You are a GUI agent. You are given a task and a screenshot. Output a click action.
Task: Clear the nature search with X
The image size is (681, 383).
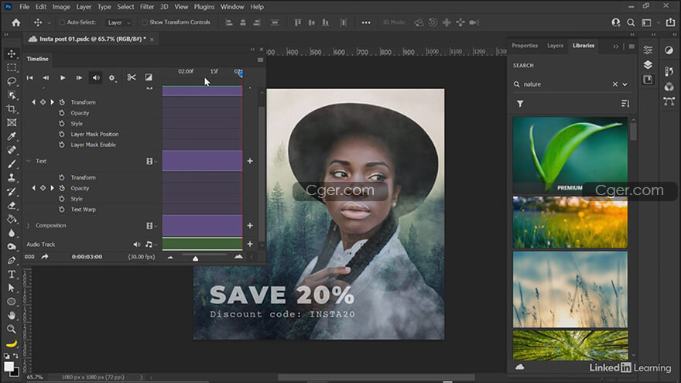click(616, 84)
